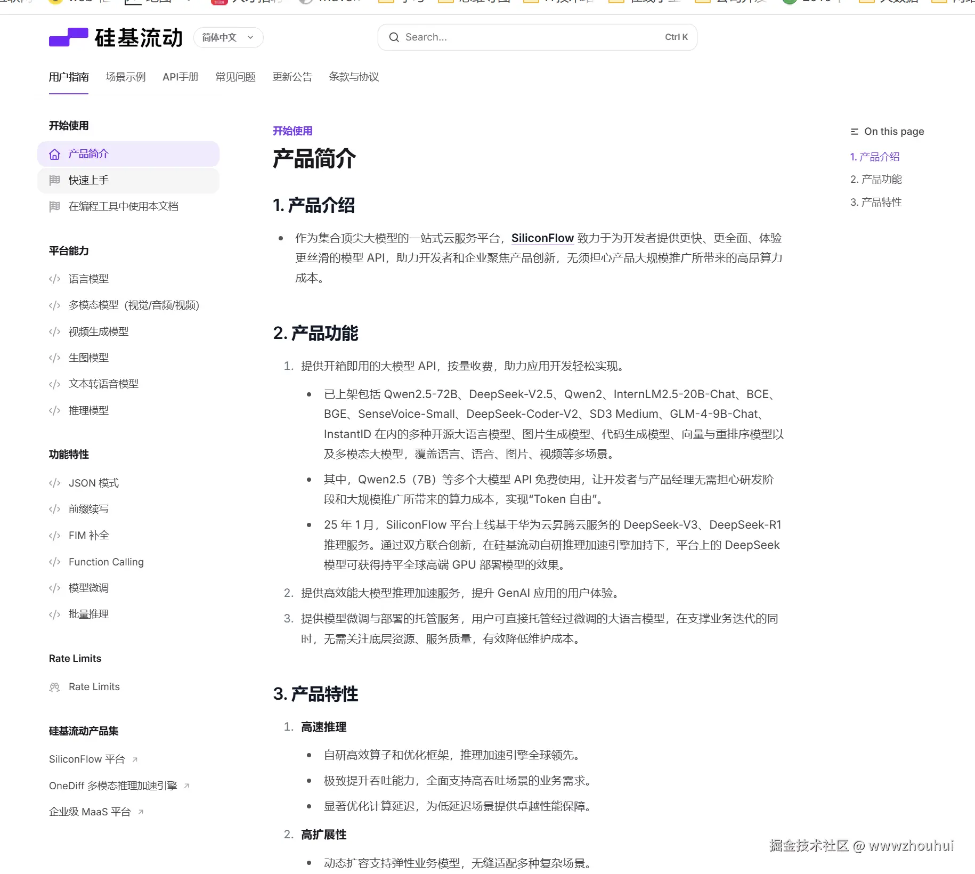The height and width of the screenshot is (874, 975).
Task: Click the 开始使用 breadcrumb above the title
Action: 292,131
